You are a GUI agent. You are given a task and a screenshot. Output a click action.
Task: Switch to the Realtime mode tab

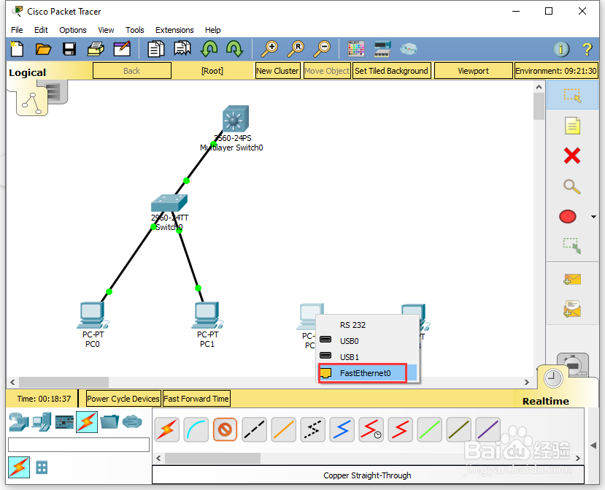[546, 401]
